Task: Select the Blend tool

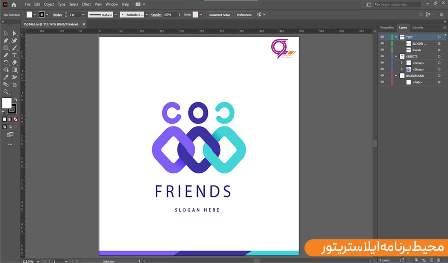Action: coord(6,85)
